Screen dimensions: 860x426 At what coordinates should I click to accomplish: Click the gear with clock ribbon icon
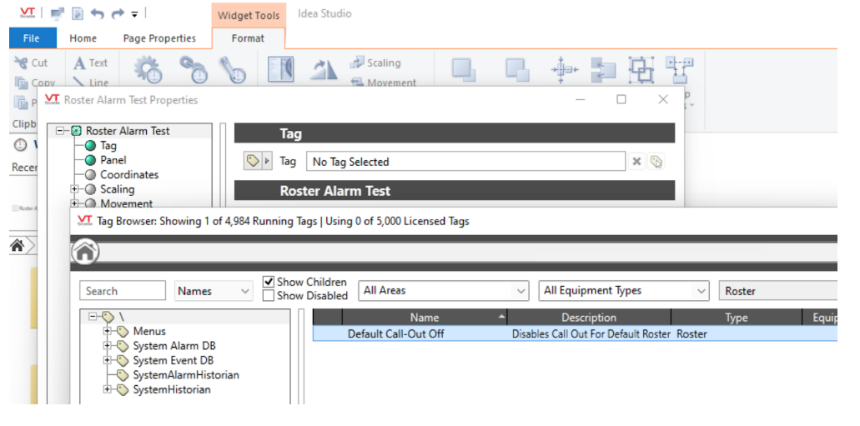(148, 70)
